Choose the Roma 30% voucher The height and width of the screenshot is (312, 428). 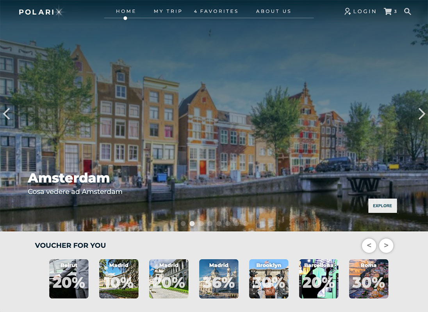coord(369,279)
